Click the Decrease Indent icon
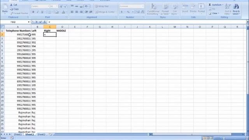249x140 pixels. point(86,12)
